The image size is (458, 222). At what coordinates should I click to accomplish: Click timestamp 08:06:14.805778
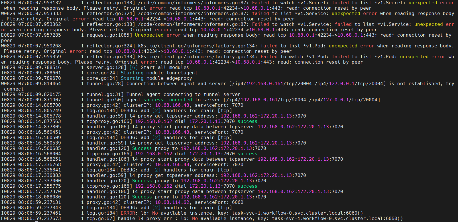coord(40,116)
